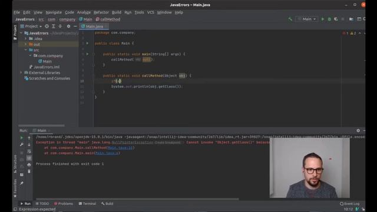This screenshot has height=212, width=377.
Task: Click the Main.java:10 stack trace link
Action: 120,148
